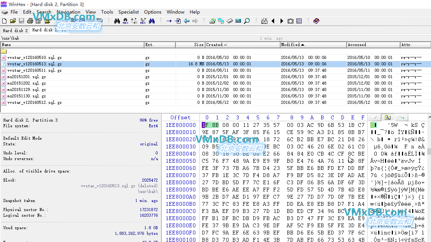The image size is (431, 242).
Task: Click the Open file folder icon
Action: 13,21
